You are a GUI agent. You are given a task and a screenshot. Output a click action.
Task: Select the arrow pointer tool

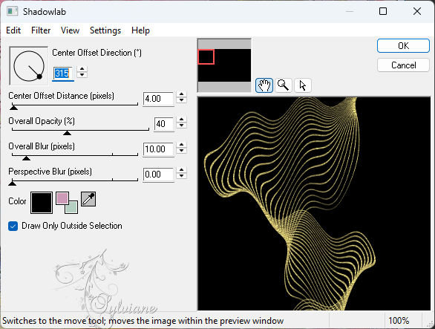tap(303, 85)
